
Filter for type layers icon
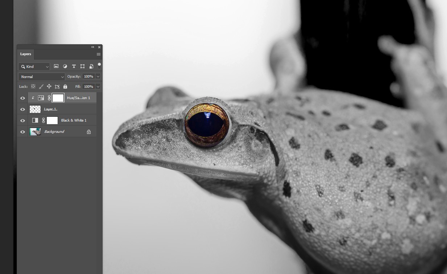[74, 66]
